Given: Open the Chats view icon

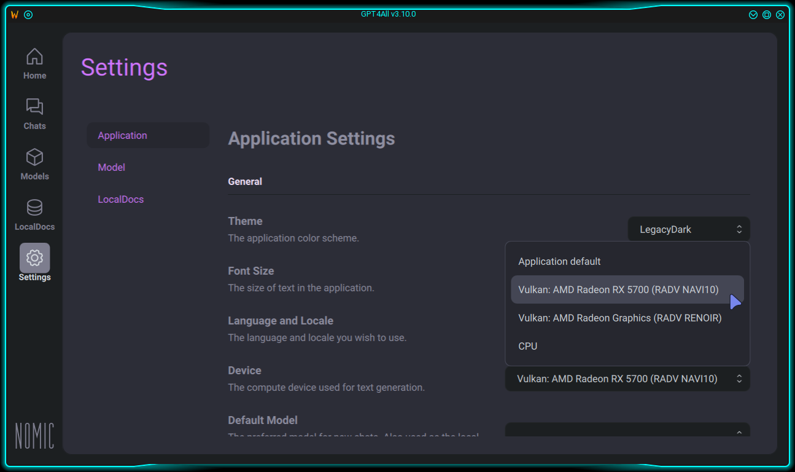Looking at the screenshot, I should [34, 107].
